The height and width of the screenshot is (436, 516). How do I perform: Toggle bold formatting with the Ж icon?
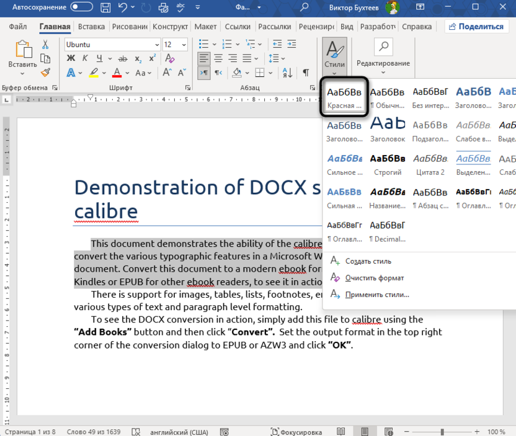(71, 58)
